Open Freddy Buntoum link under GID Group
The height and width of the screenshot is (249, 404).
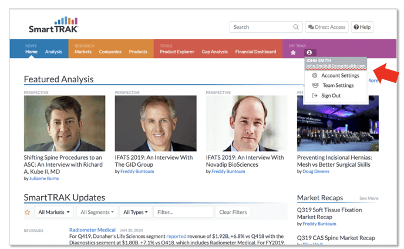[137, 171]
